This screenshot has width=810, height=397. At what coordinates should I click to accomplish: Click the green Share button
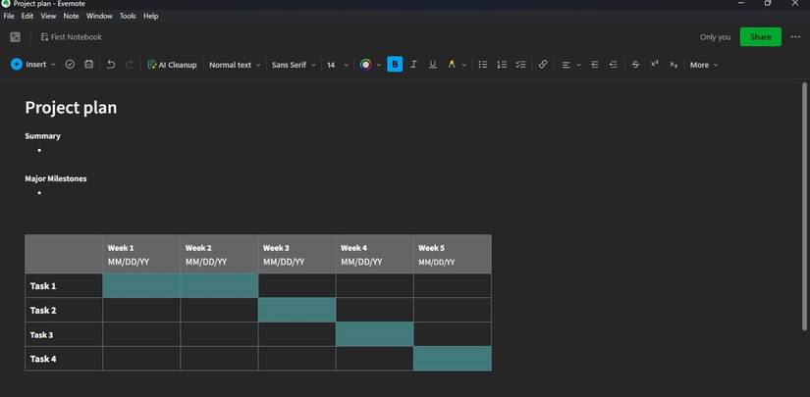[760, 37]
